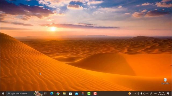Switch to the green Camtasia taskbar app

point(89,94)
